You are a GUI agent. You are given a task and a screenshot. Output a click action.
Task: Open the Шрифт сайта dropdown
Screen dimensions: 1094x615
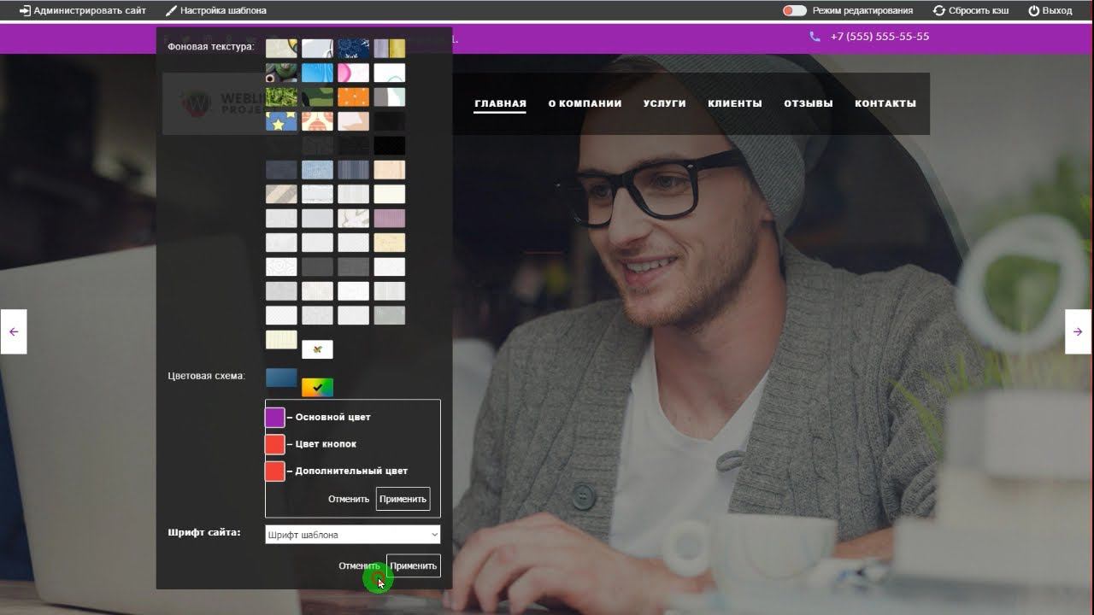tap(352, 535)
